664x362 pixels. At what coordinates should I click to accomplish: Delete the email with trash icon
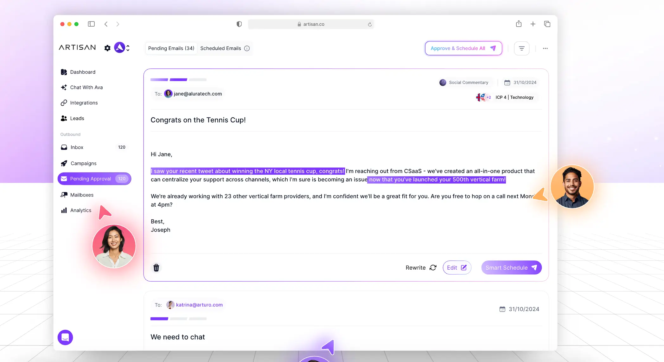coord(156,268)
